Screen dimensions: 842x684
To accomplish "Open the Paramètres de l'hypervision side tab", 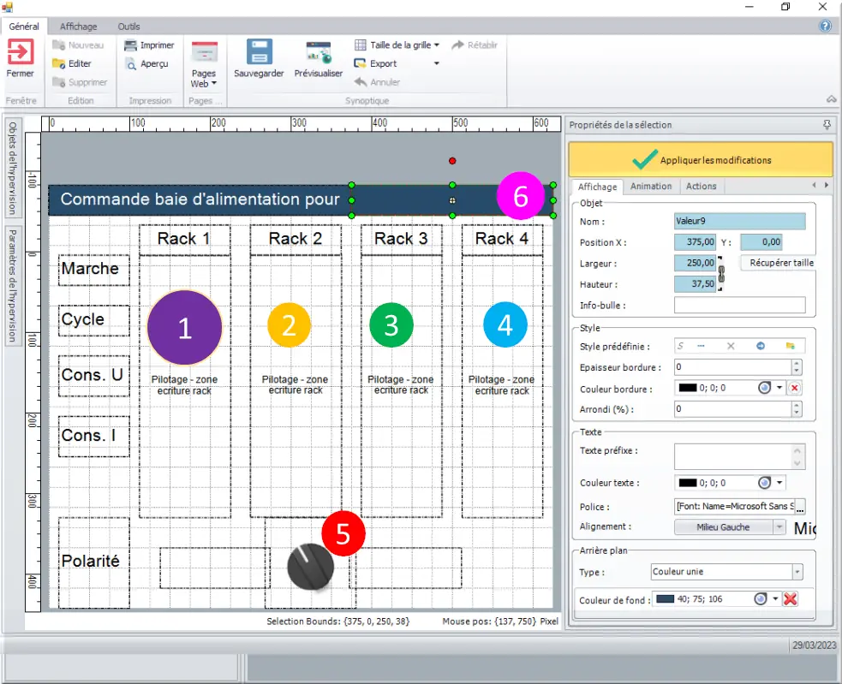I will [12, 286].
